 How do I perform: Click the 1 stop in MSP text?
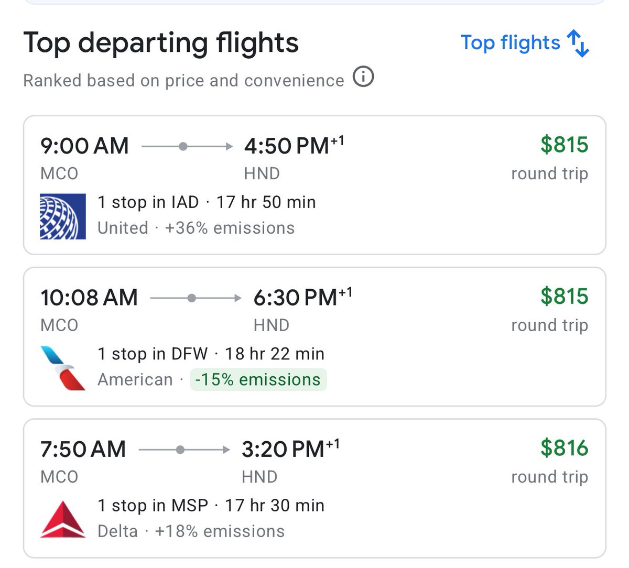coord(153,505)
